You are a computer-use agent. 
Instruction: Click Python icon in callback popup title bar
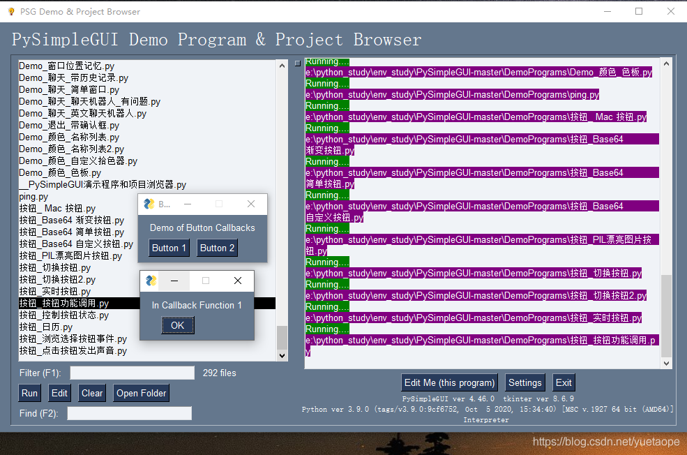(x=151, y=281)
